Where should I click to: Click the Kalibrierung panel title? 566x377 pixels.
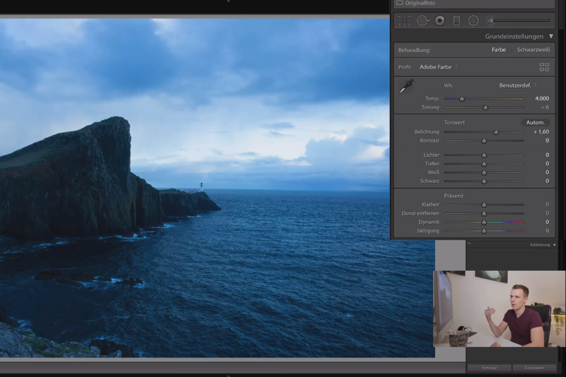(x=540, y=245)
